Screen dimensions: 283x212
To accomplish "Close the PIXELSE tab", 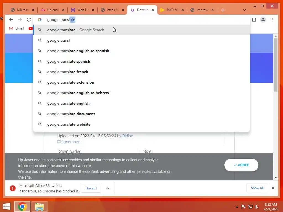I will point(183,10).
